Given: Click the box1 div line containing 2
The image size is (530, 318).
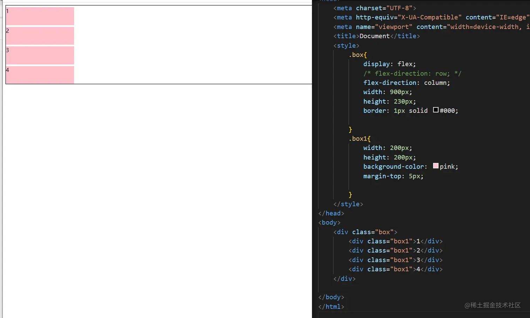Looking at the screenshot, I should 395,251.
